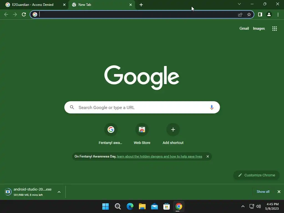This screenshot has height=213, width=284.
Task: Click the browser Forward arrow
Action: coord(15,14)
